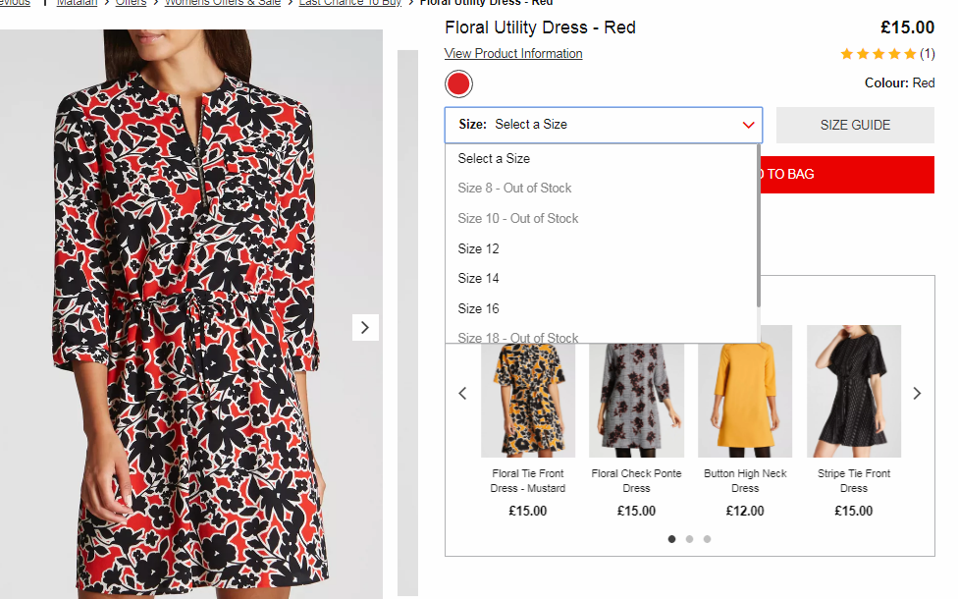Open Floral Tie Front Dress - Mustard thumbnail
The width and height of the screenshot is (958, 599).
point(528,400)
